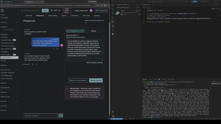Open VS Code Source Control view
Image resolution: width=221 pixels, height=124 pixels.
pyautogui.click(x=113, y=13)
